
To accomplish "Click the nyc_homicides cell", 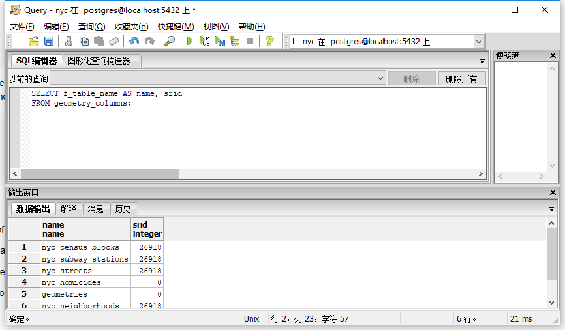I will pyautogui.click(x=85, y=282).
